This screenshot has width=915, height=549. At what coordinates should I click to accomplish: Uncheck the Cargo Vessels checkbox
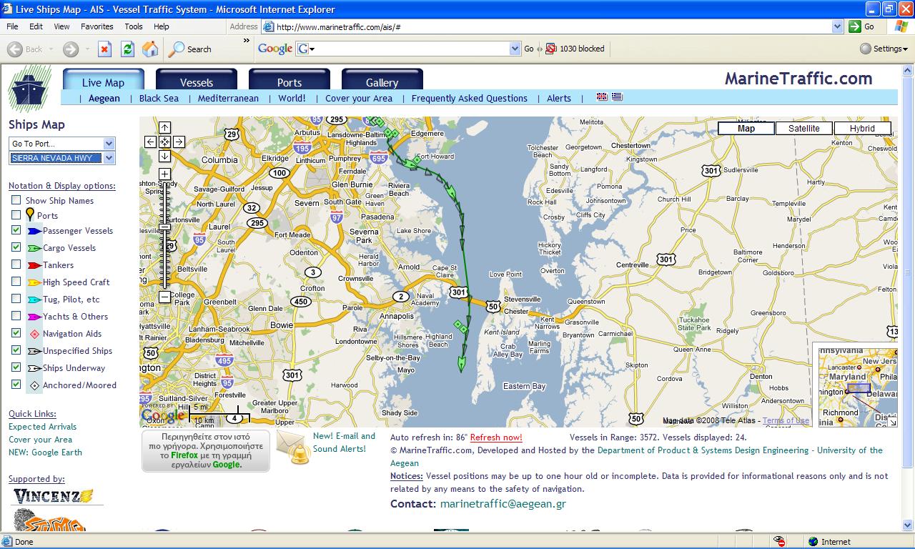coord(16,247)
